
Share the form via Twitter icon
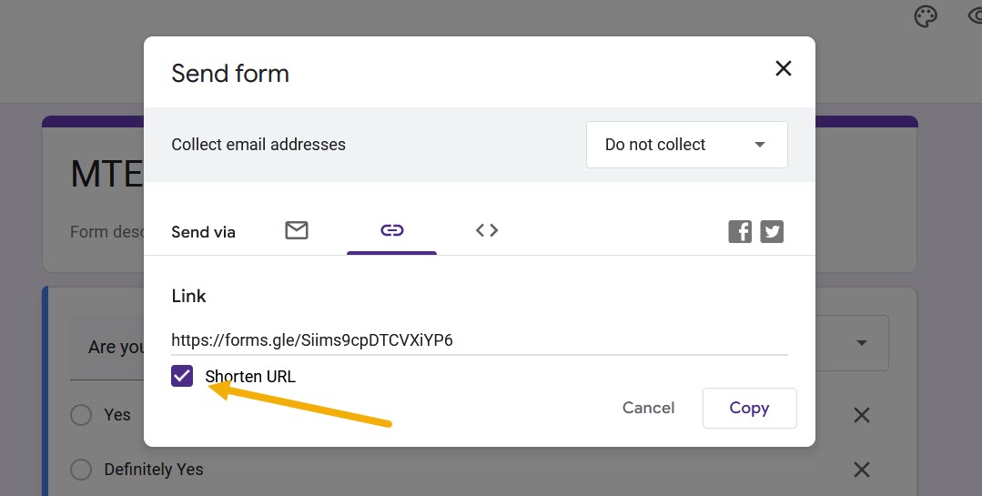click(772, 232)
